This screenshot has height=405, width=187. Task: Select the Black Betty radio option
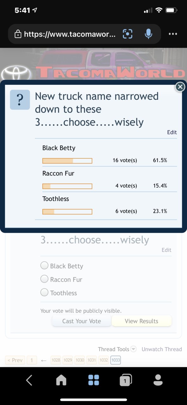pyautogui.click(x=44, y=265)
